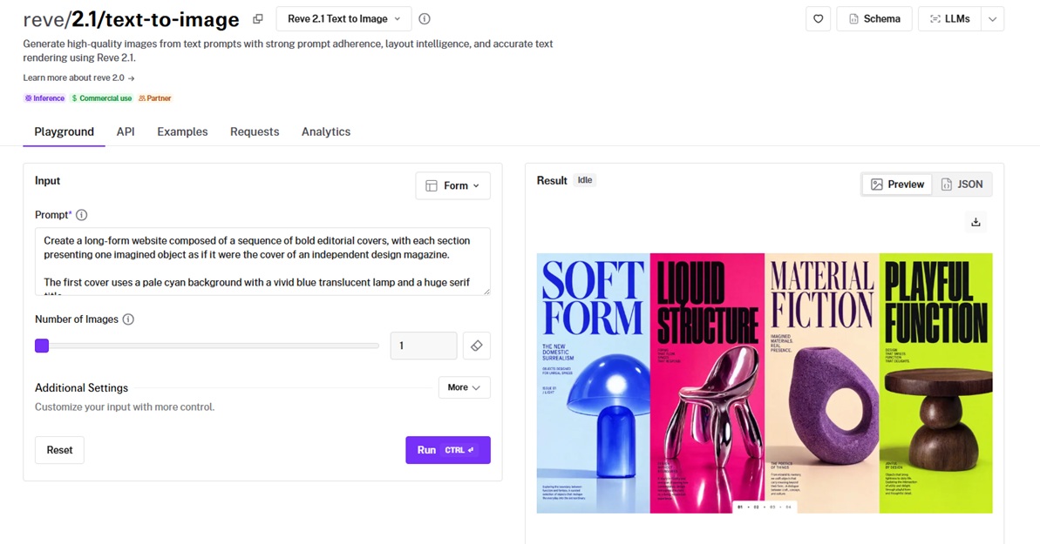Open the Examples tab

coord(182,131)
